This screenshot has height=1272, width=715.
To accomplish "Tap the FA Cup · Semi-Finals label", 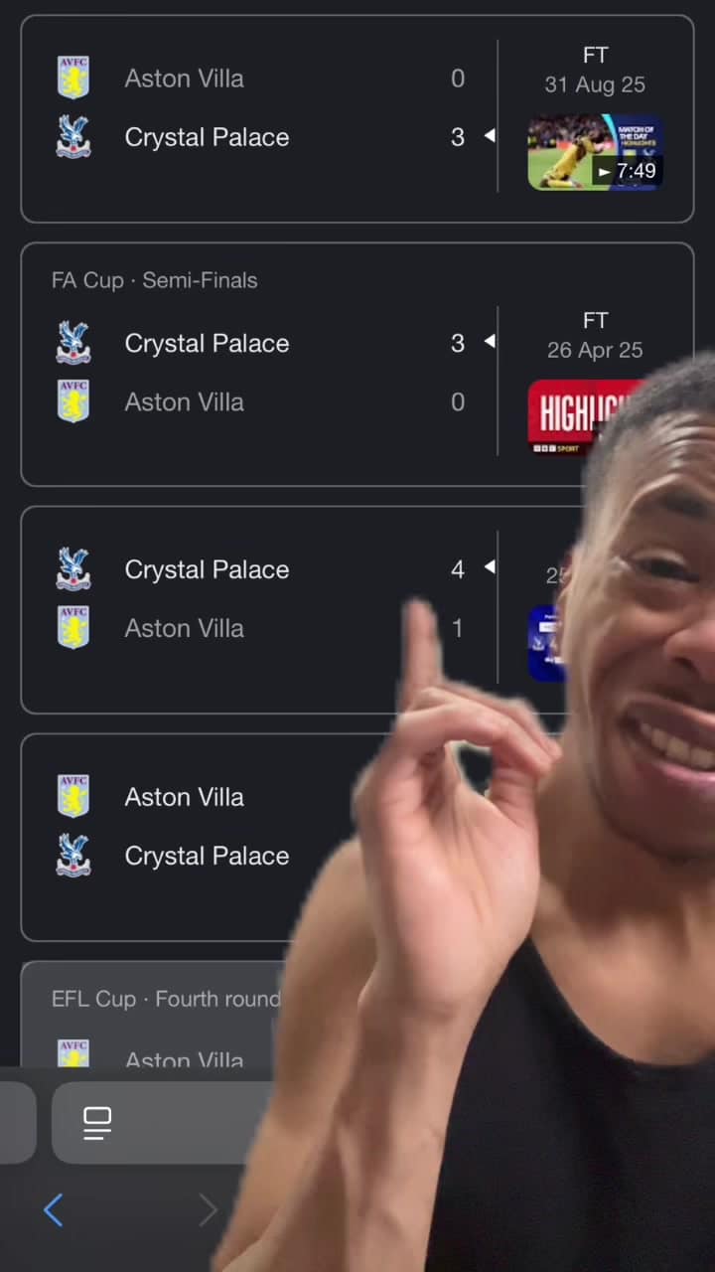I will pyautogui.click(x=154, y=280).
